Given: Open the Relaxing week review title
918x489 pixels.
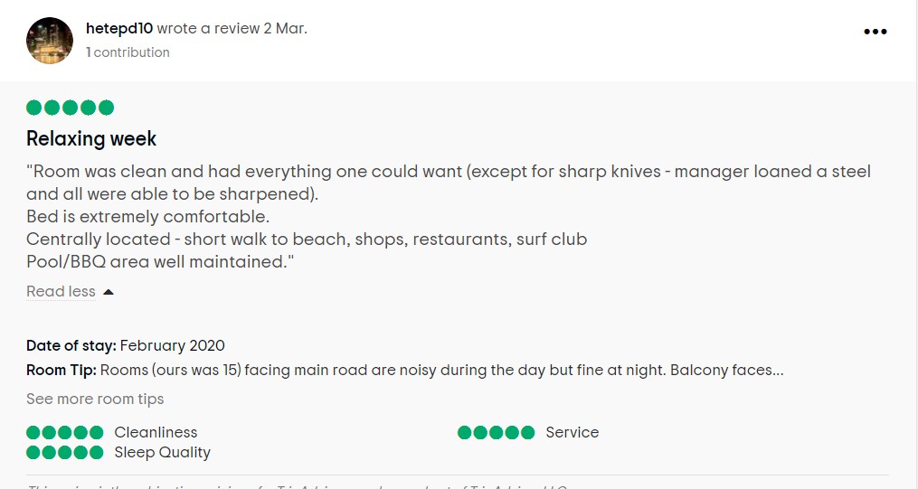Looking at the screenshot, I should [91, 138].
